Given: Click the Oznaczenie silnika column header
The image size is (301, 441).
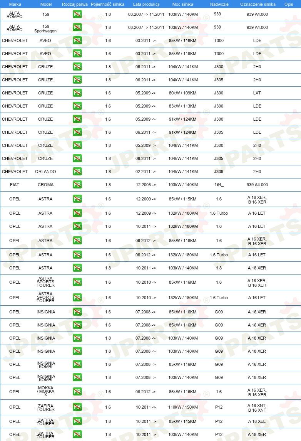Looking at the screenshot, I should click(258, 4).
